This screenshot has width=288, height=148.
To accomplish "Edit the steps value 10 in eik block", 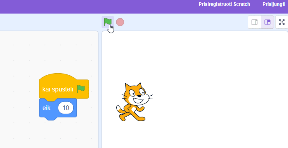I will (x=66, y=108).
